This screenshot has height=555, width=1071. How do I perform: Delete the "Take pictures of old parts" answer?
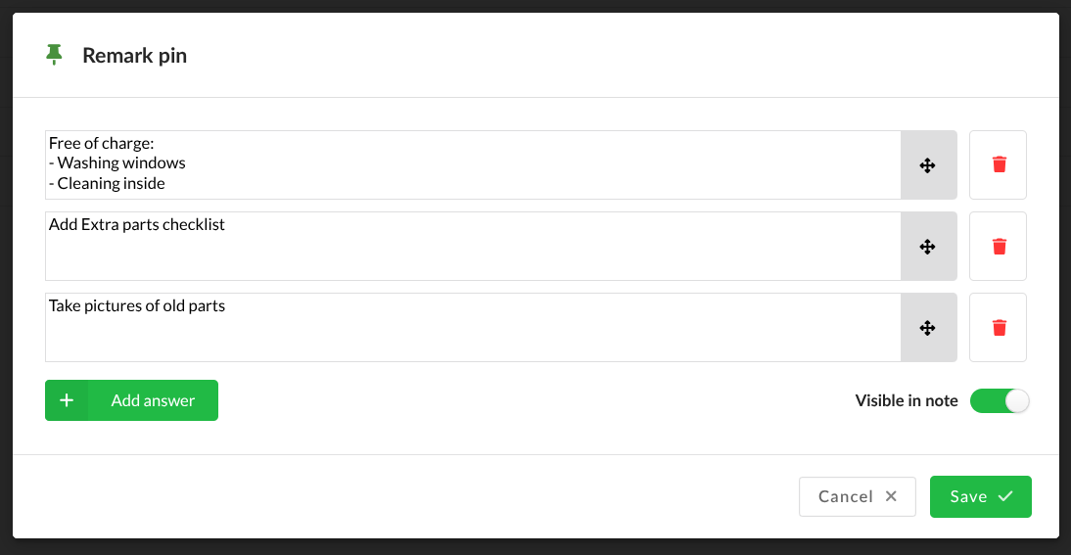point(999,327)
